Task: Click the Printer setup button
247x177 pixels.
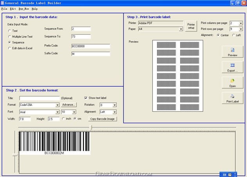Action: tap(191, 26)
